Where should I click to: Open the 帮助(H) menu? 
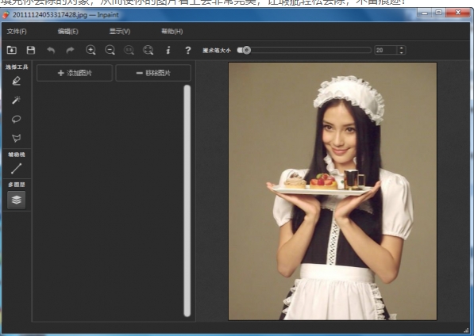pyautogui.click(x=172, y=32)
